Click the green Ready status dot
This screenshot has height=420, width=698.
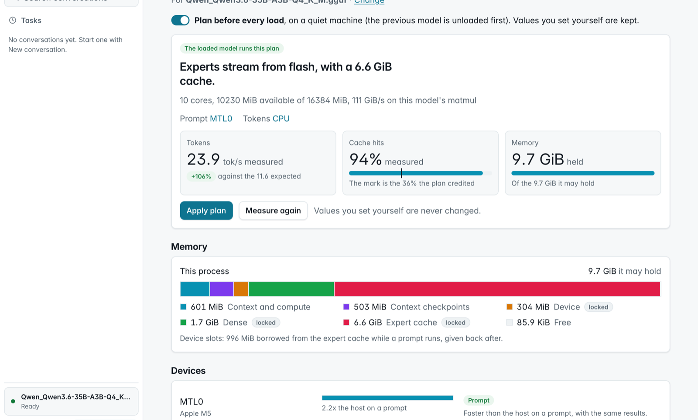pos(13,401)
